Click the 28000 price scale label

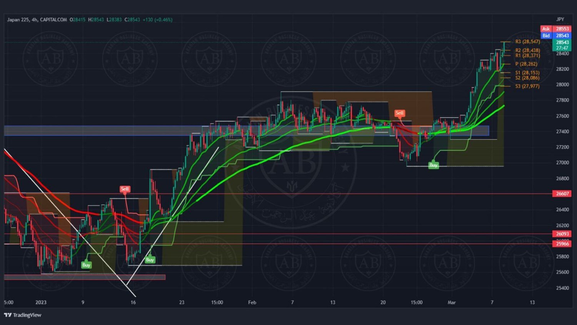point(562,85)
